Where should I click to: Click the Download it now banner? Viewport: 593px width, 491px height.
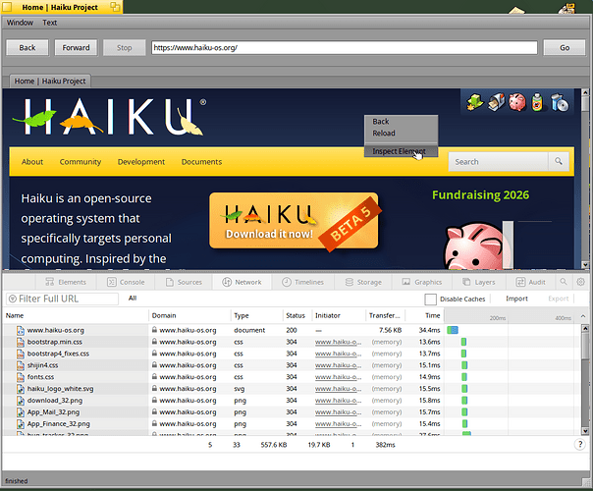pyautogui.click(x=294, y=221)
